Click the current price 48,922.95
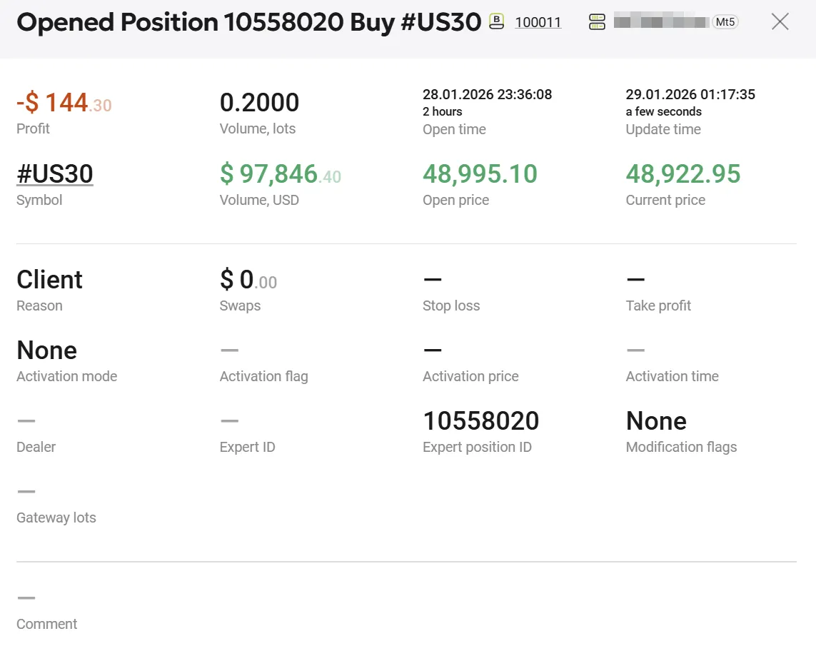Viewport: 816px width, 671px height. pos(682,174)
